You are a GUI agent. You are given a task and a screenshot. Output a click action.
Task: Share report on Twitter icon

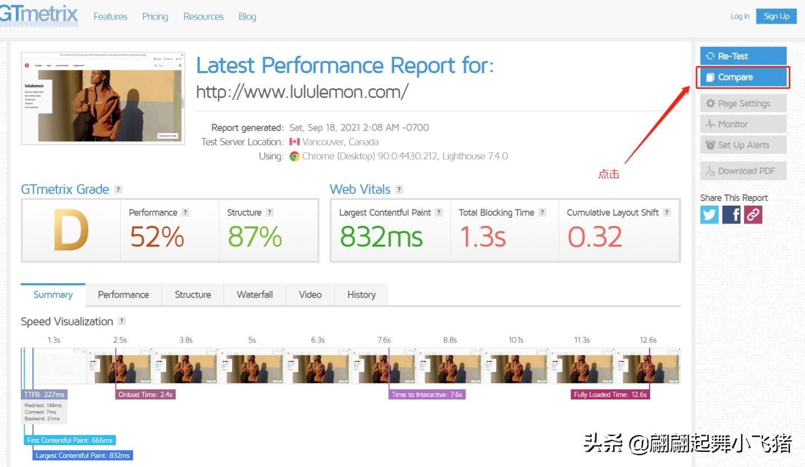pyautogui.click(x=709, y=215)
